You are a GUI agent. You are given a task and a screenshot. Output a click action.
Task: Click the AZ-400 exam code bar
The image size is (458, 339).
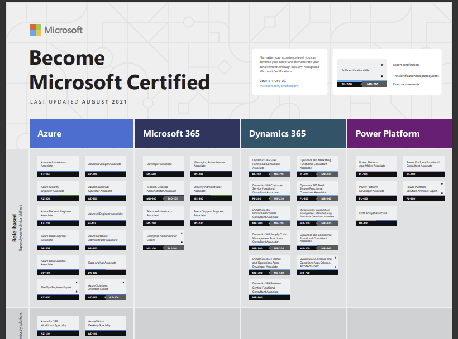(58, 297)
